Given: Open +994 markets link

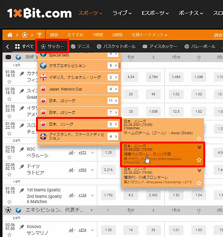Looking at the screenshot, I should [x=83, y=170].
